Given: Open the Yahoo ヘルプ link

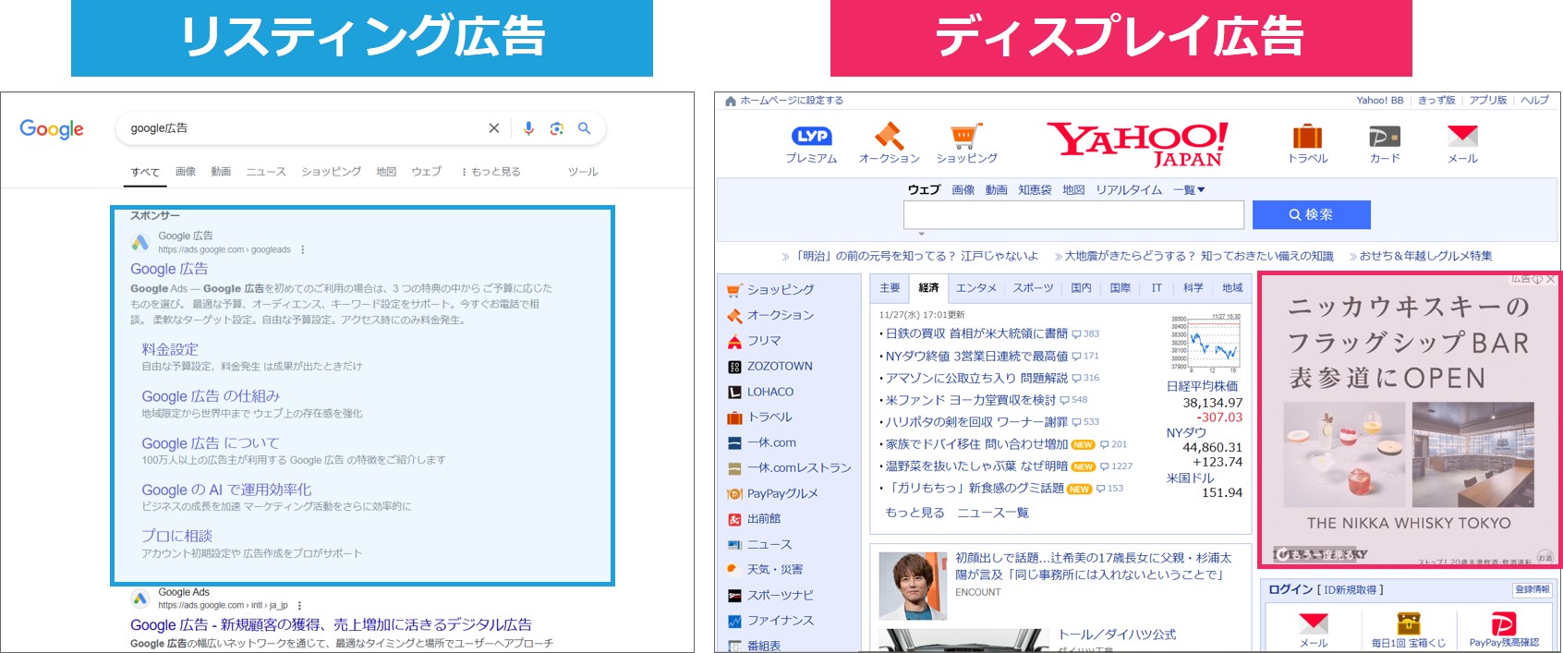Looking at the screenshot, I should pyautogui.click(x=1535, y=101).
